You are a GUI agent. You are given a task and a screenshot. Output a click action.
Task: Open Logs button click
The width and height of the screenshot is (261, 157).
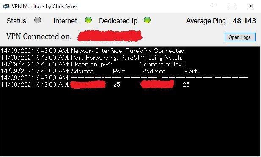(x=240, y=37)
